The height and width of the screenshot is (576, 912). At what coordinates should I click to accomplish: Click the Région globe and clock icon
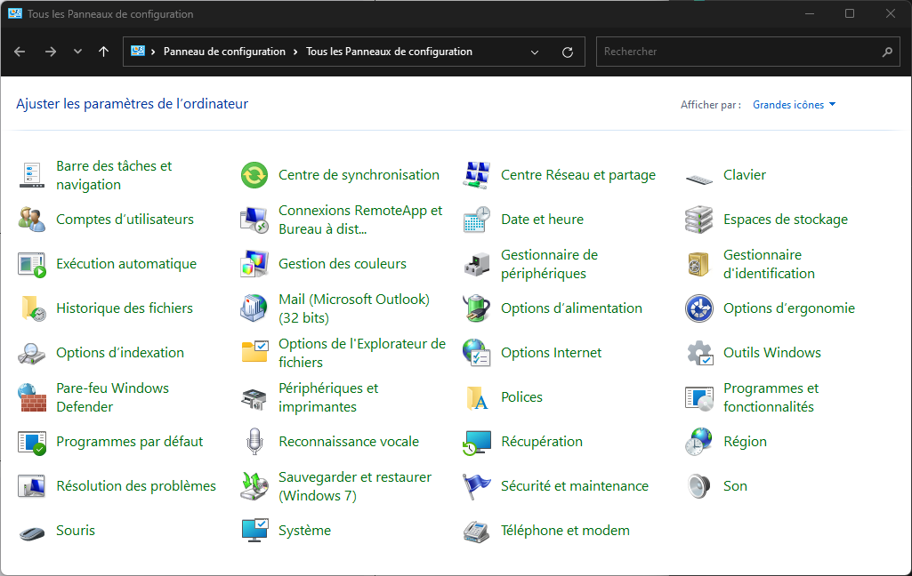[x=699, y=442]
